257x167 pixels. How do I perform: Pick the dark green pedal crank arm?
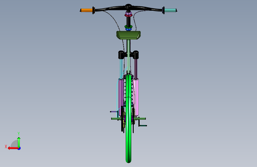(x=143, y=126)
